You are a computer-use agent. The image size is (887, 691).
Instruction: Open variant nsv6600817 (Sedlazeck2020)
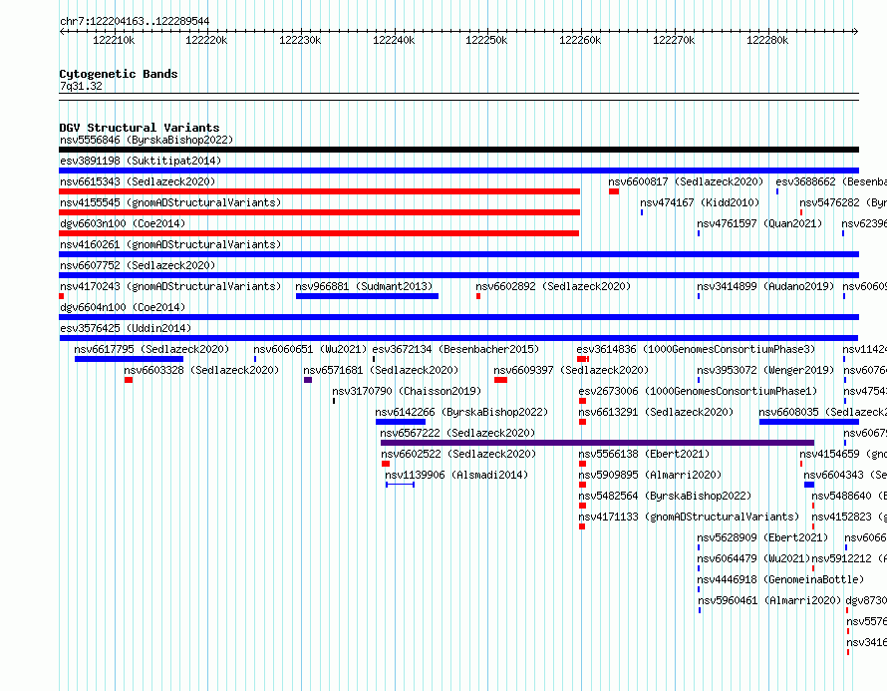[686, 181]
